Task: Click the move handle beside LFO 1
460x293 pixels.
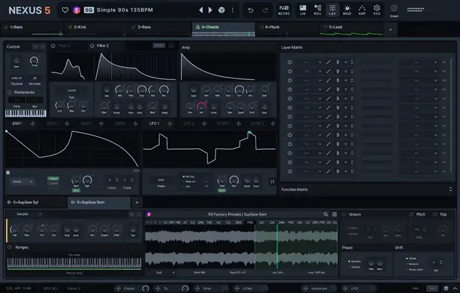Action: pyautogui.click(x=170, y=124)
